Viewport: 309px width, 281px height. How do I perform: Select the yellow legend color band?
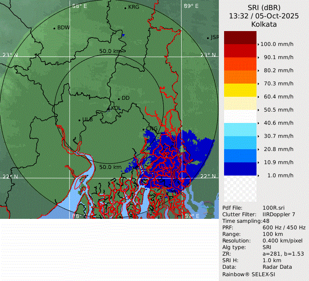coord(240,90)
